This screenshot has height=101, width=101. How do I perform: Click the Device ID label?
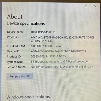coord(13,51)
